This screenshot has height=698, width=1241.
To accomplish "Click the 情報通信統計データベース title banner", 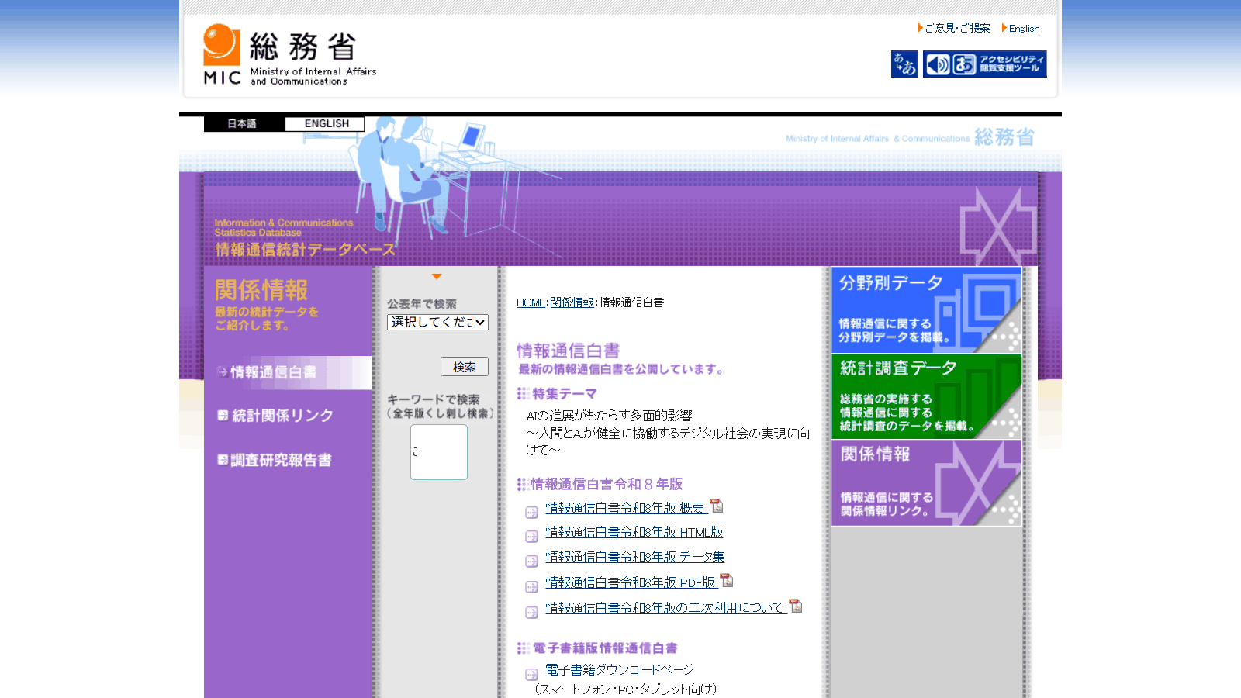I will click(305, 249).
